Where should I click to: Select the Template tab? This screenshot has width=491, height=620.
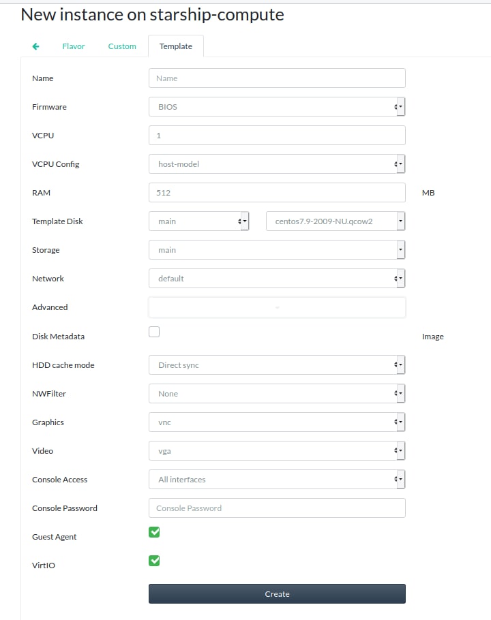(x=176, y=46)
